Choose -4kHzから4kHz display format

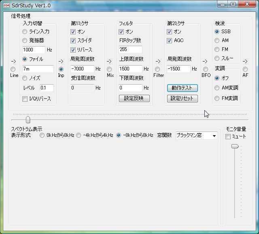[x=79, y=135]
